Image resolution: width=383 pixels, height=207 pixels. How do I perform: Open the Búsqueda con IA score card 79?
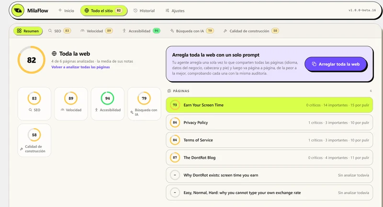144,104
